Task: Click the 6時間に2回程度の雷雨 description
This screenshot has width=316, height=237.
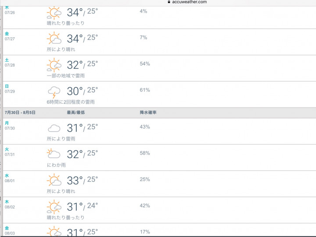Action: coord(71,102)
